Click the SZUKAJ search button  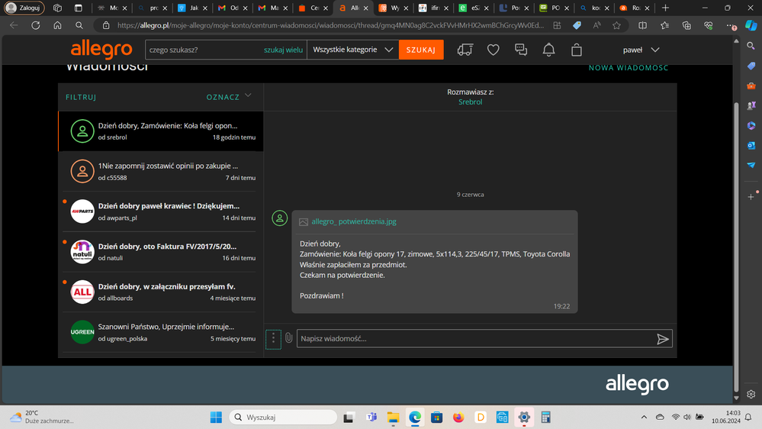(421, 50)
